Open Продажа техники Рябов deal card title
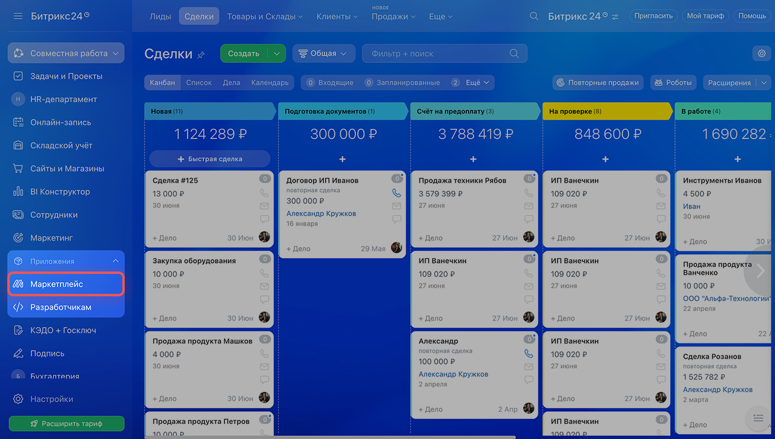This screenshot has height=439, width=775. coord(462,180)
